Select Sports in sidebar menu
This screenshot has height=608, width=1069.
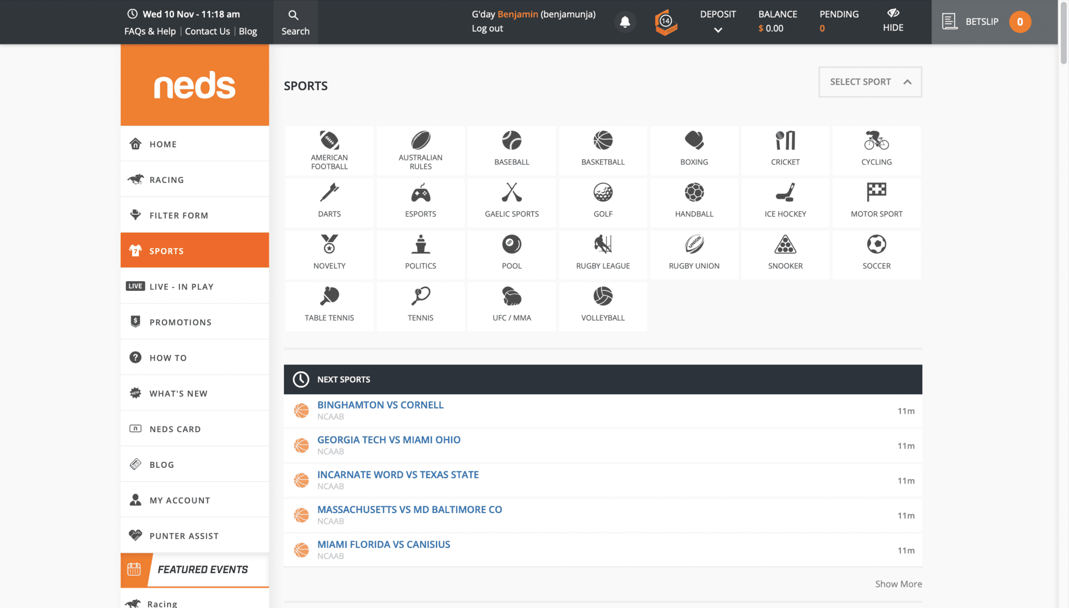[195, 250]
